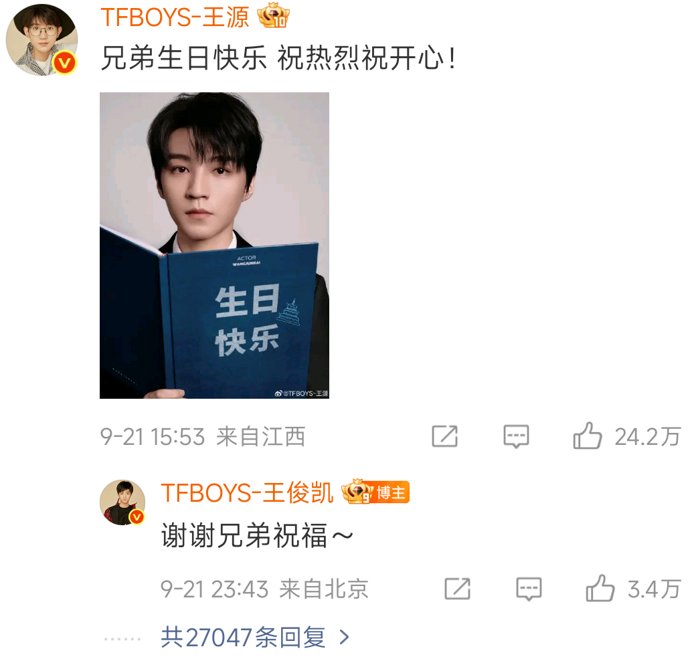696x659 pixels.
Task: Click the crown membership badge beside 王源
Action: pos(274,15)
